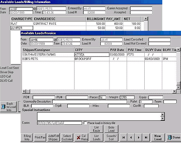Click the 03/03/2000 DLVY Date cell
Image resolution: width=181 pixels, height=143 pixels.
pyautogui.click(x=153, y=59)
